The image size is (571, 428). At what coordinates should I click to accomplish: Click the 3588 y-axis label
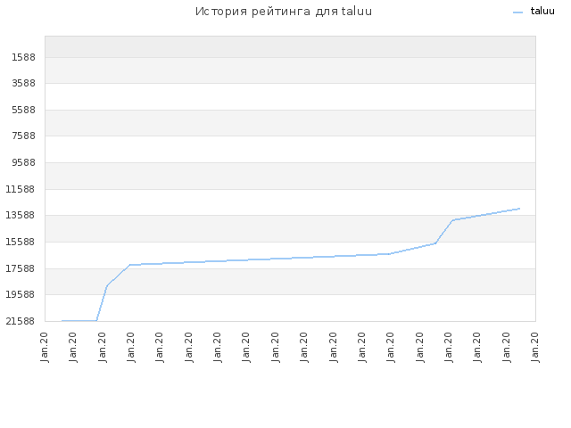pos(24,83)
